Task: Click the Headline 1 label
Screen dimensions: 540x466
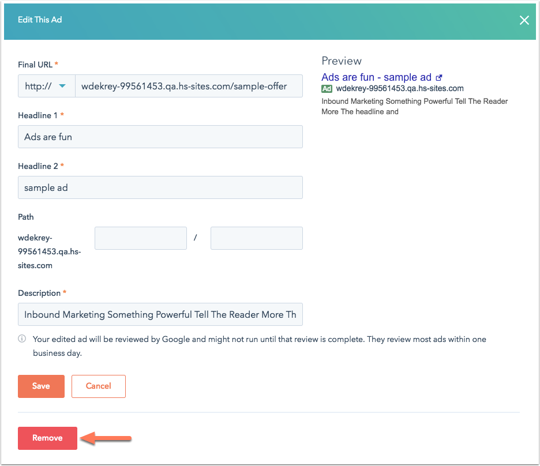Action: [37, 115]
